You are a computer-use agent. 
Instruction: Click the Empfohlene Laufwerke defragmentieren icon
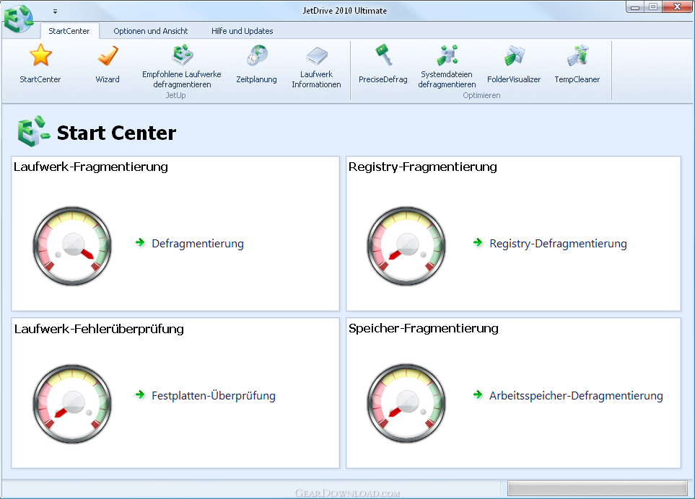[182, 55]
